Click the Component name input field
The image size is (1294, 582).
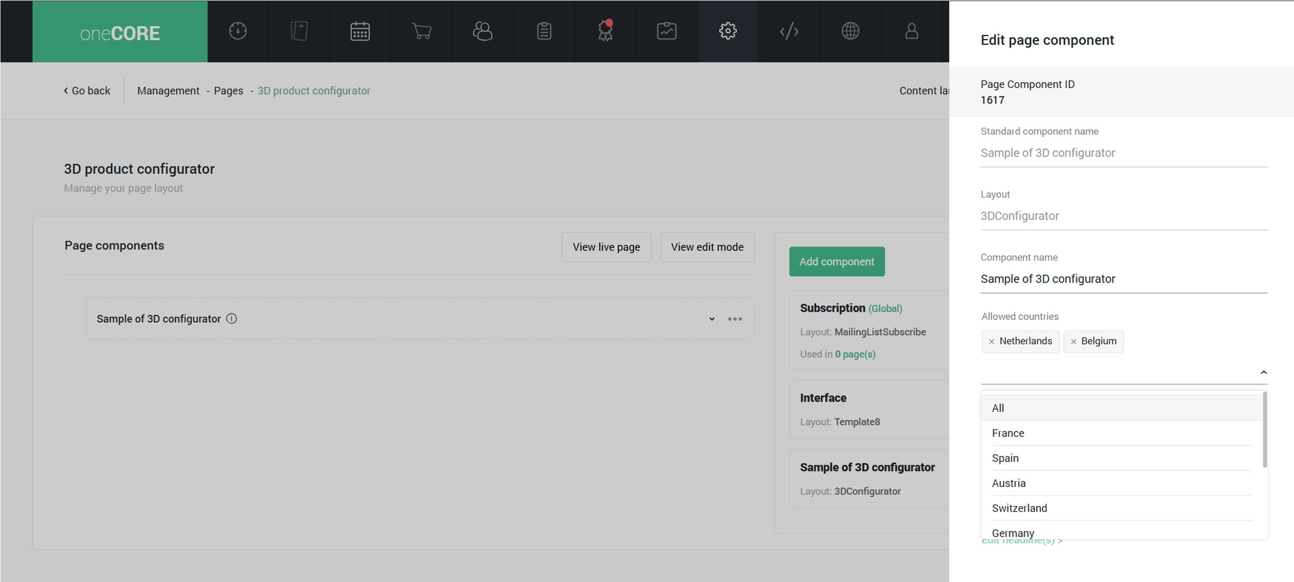[1123, 279]
